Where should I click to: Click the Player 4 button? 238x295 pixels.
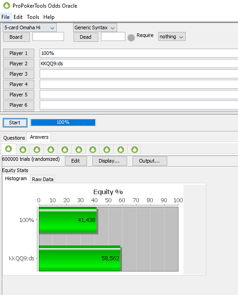[18, 84]
